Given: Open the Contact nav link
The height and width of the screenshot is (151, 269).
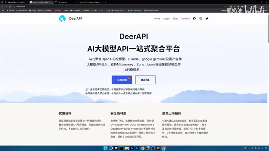Looking at the screenshot, I should (x=185, y=18).
